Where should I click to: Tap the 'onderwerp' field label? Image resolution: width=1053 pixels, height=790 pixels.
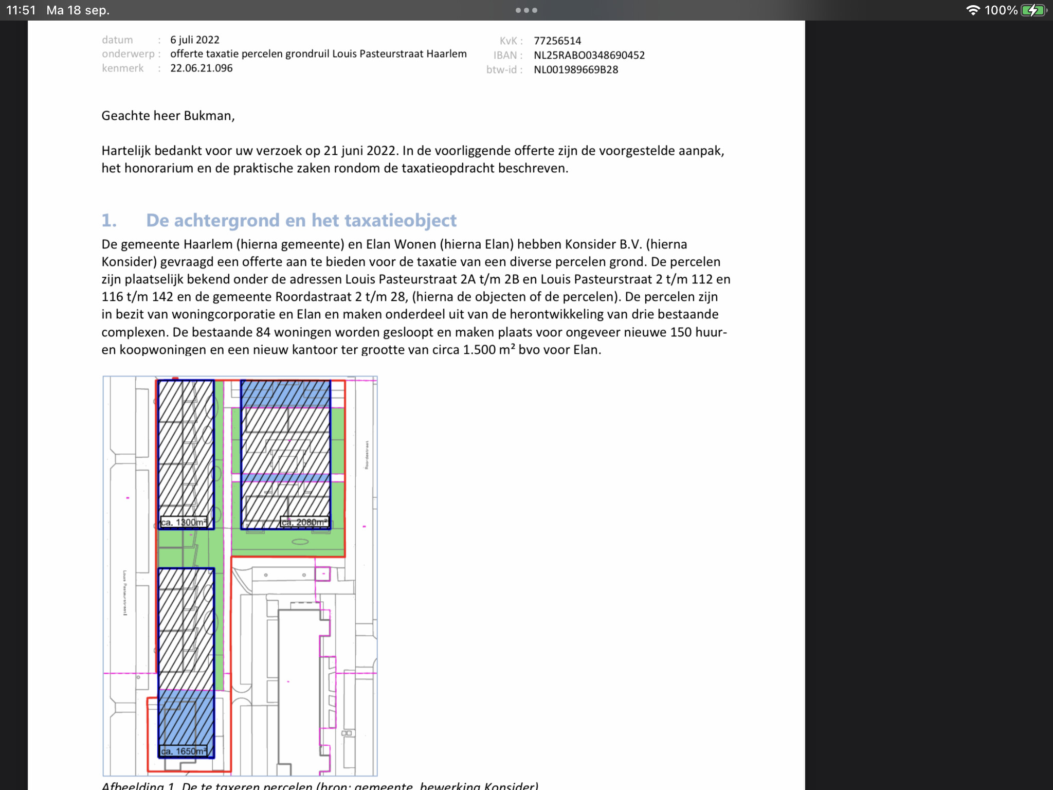click(x=128, y=53)
